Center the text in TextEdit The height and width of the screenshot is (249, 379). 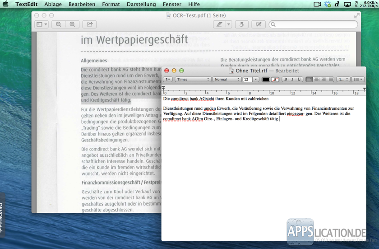[x=316, y=80]
